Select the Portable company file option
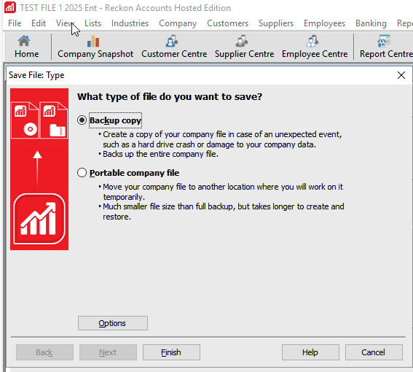The width and height of the screenshot is (413, 372). pyautogui.click(x=82, y=173)
